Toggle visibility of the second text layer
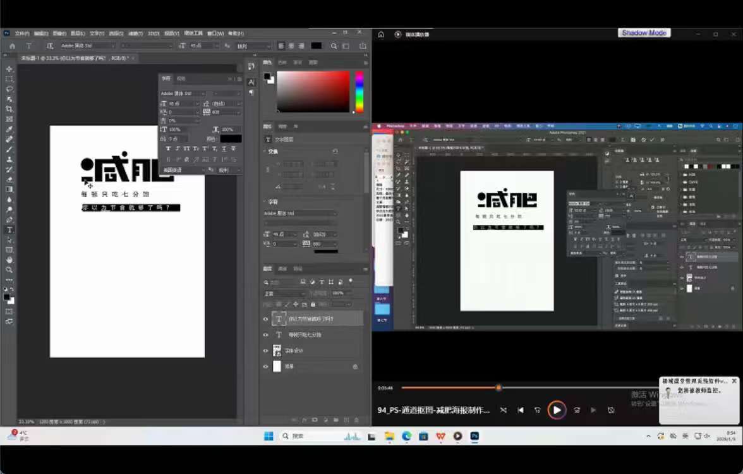Viewport: 743px width, 474px height. [265, 335]
